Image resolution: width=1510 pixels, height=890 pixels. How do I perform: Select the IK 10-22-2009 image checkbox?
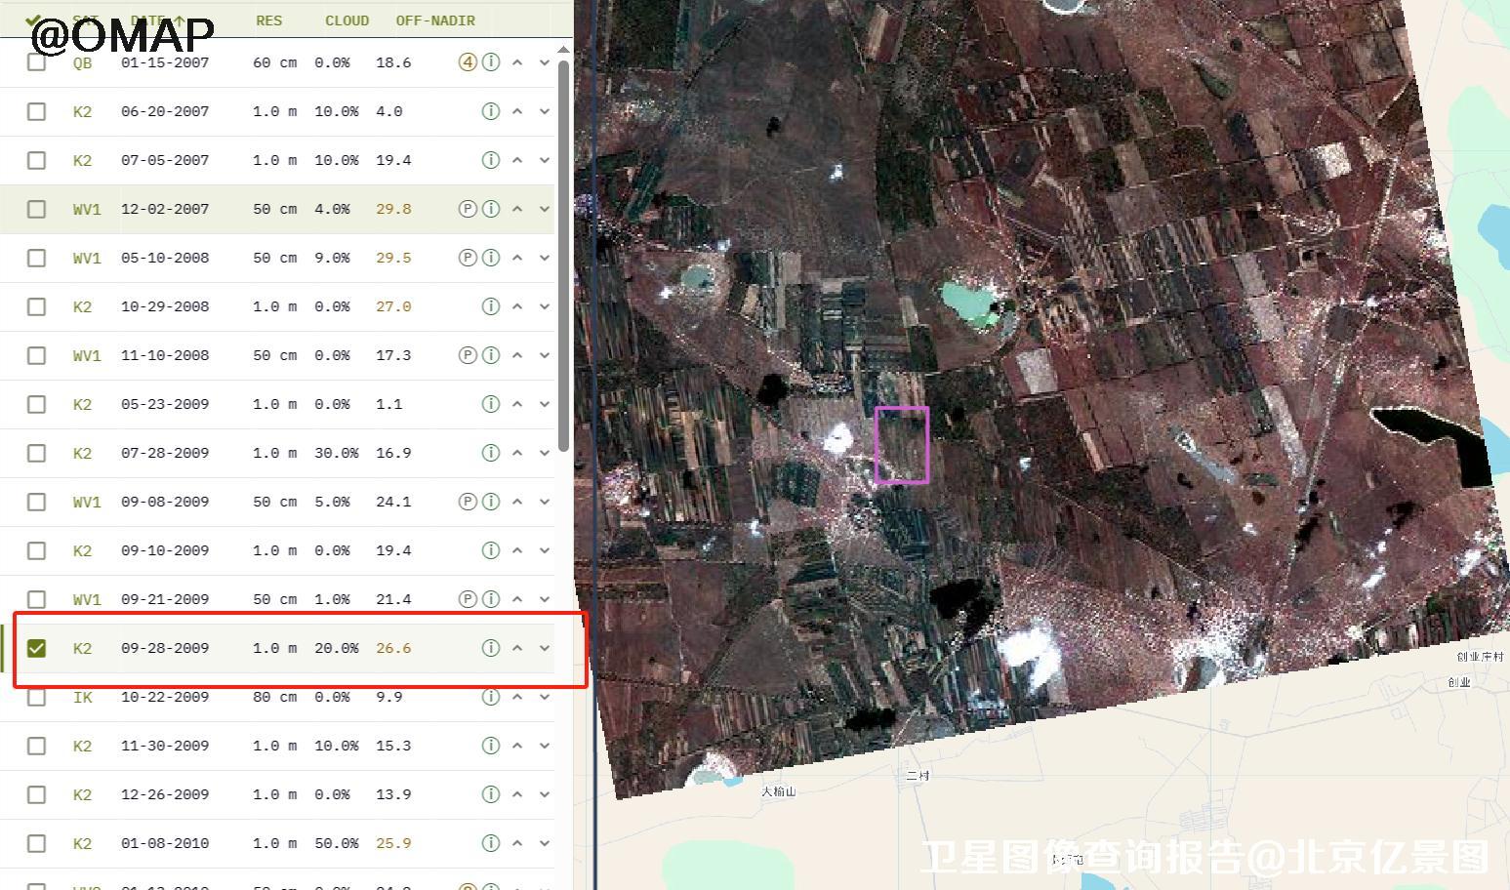point(36,697)
